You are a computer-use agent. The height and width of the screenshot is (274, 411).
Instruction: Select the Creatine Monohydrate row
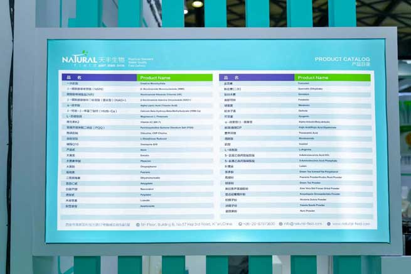[x=137, y=84]
